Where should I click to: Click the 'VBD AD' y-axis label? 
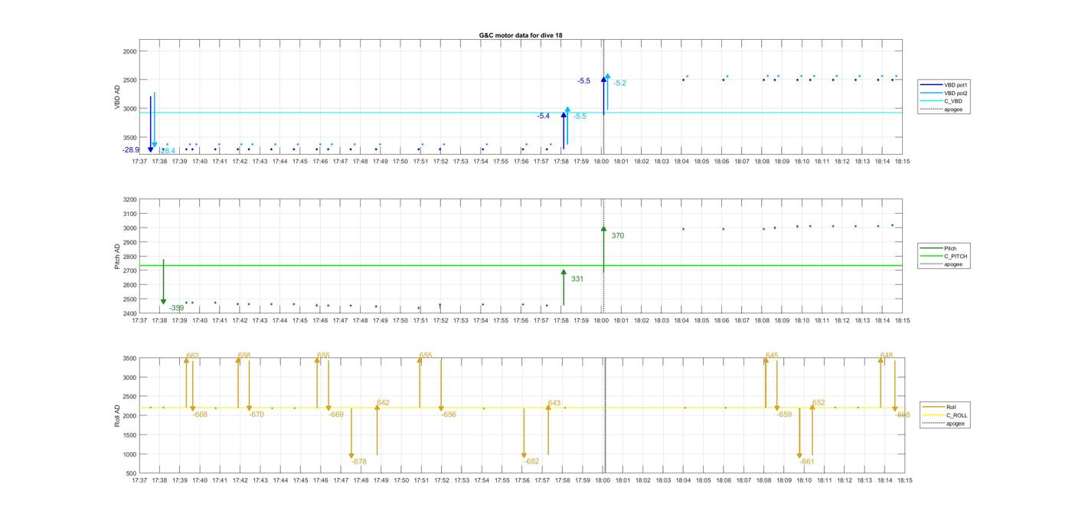(118, 97)
